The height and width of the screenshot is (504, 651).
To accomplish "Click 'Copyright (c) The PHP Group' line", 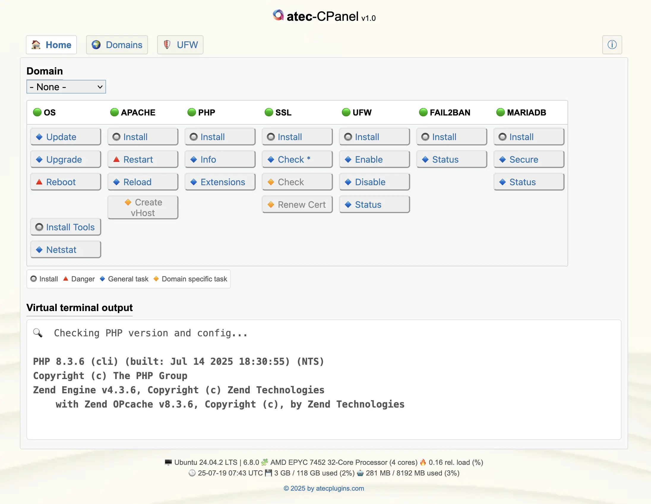I will [110, 376].
